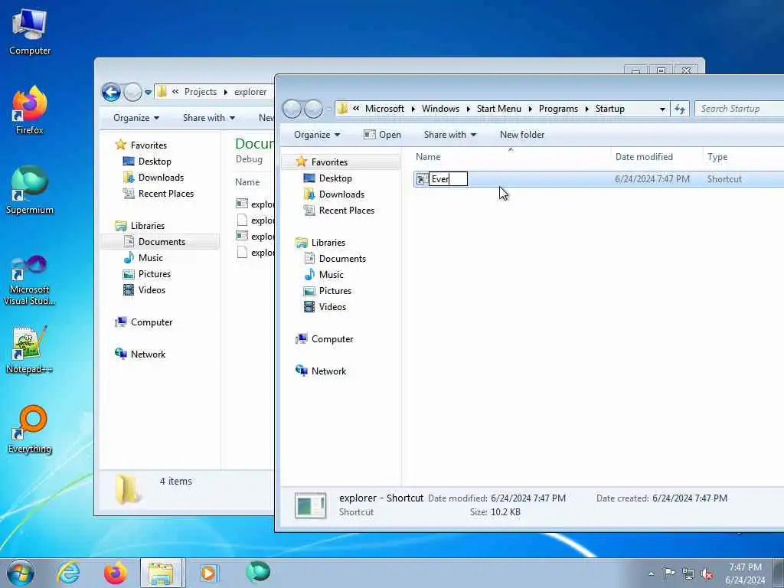Open the network tray icon

[688, 573]
